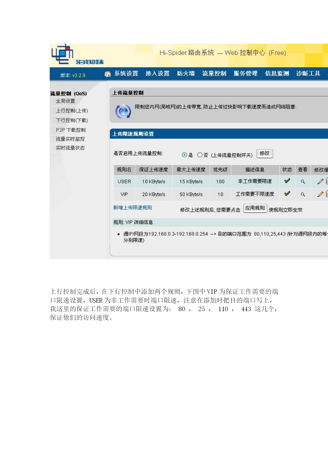Click the priority 100 cell
The height and width of the screenshot is (464, 328).
220,181
